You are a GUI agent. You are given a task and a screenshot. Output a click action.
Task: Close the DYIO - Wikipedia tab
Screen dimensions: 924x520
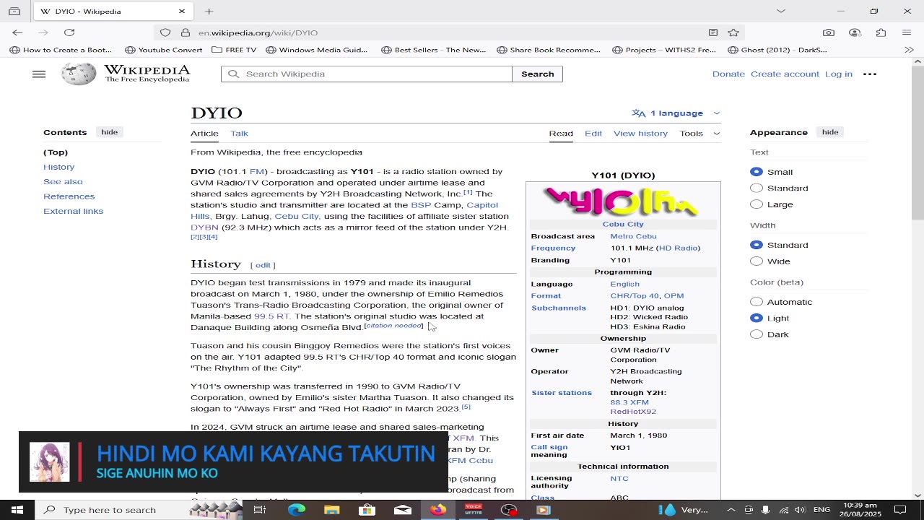click(182, 12)
